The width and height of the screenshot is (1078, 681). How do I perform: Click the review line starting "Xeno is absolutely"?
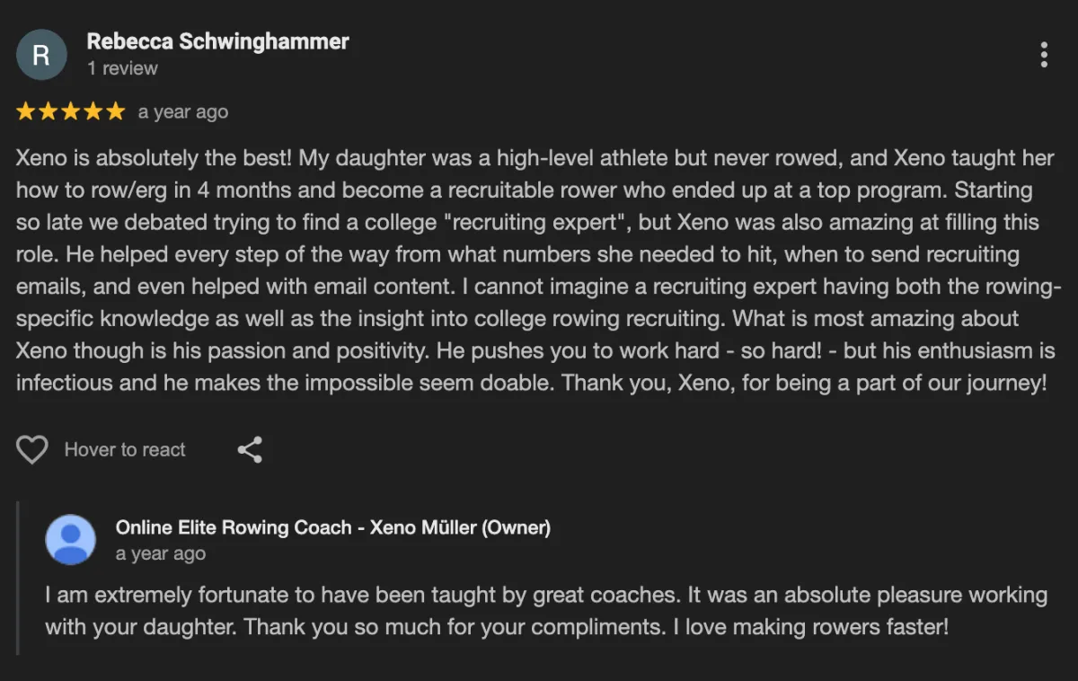coord(535,159)
